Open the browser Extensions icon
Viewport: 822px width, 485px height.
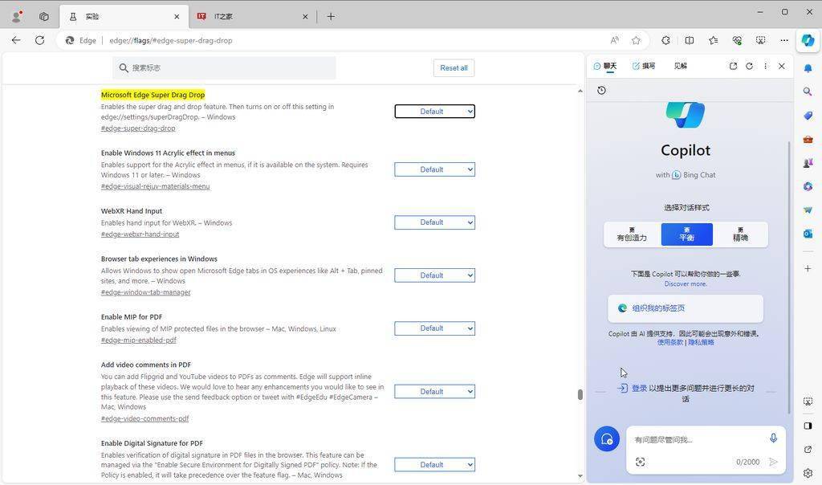[665, 40]
